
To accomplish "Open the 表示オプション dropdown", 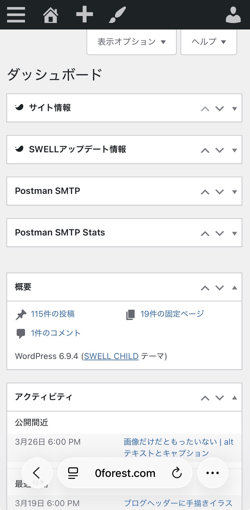I will pos(131,42).
